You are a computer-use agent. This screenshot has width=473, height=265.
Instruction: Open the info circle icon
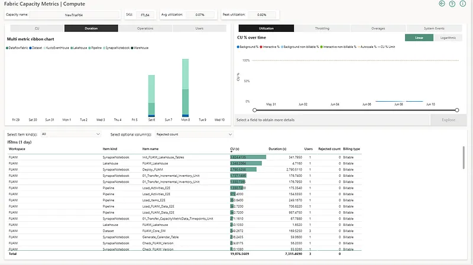pyautogui.click(x=462, y=4)
